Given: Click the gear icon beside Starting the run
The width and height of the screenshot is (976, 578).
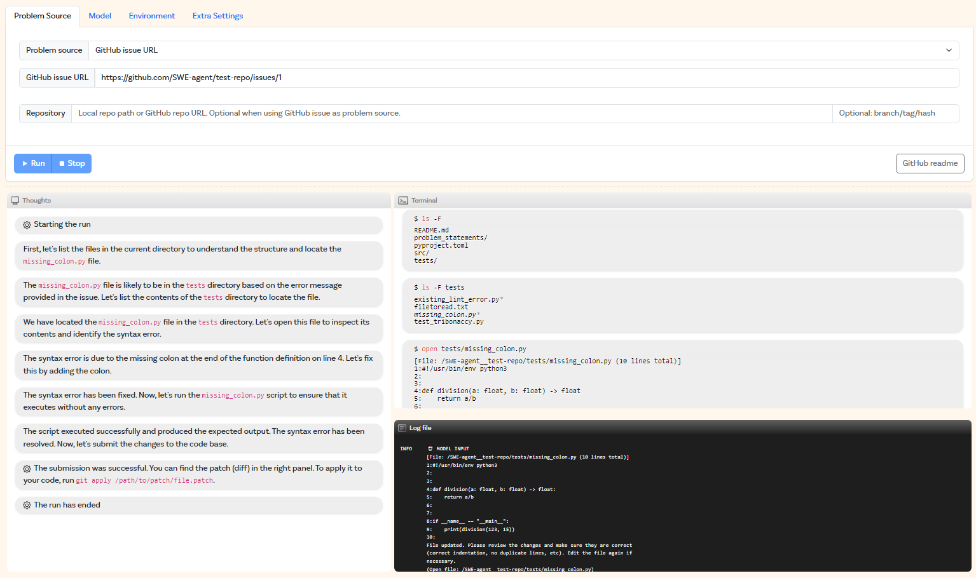Looking at the screenshot, I should (x=27, y=225).
